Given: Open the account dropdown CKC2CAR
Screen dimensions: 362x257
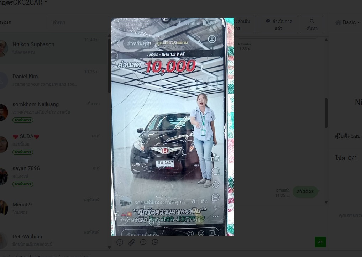Looking at the screenshot, I should 23,2.
